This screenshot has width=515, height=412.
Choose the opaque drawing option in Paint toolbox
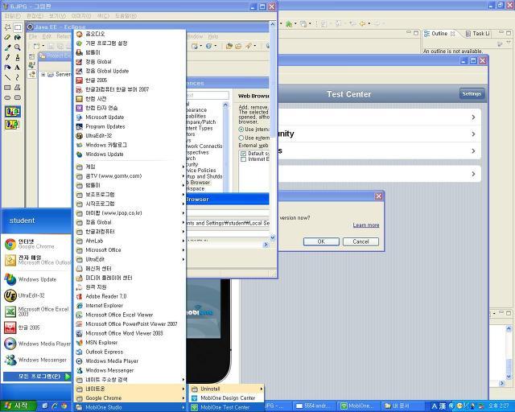(13, 112)
